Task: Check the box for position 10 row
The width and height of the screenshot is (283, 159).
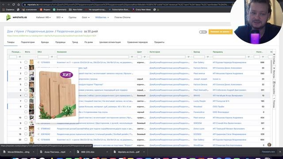Action: click(x=26, y=117)
